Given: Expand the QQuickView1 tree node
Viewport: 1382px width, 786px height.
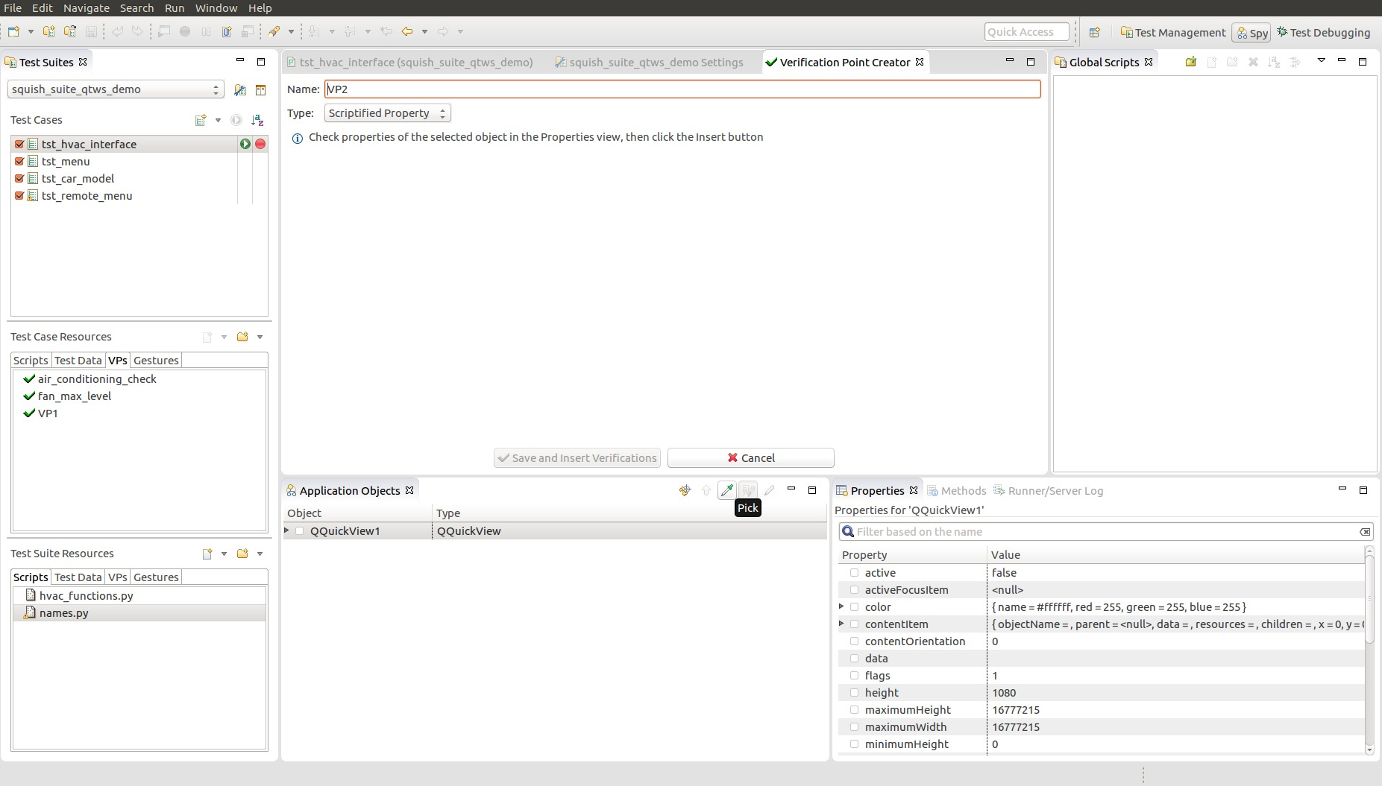Looking at the screenshot, I should point(287,530).
